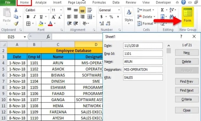Toggle Bold formatting

coord(28,17)
